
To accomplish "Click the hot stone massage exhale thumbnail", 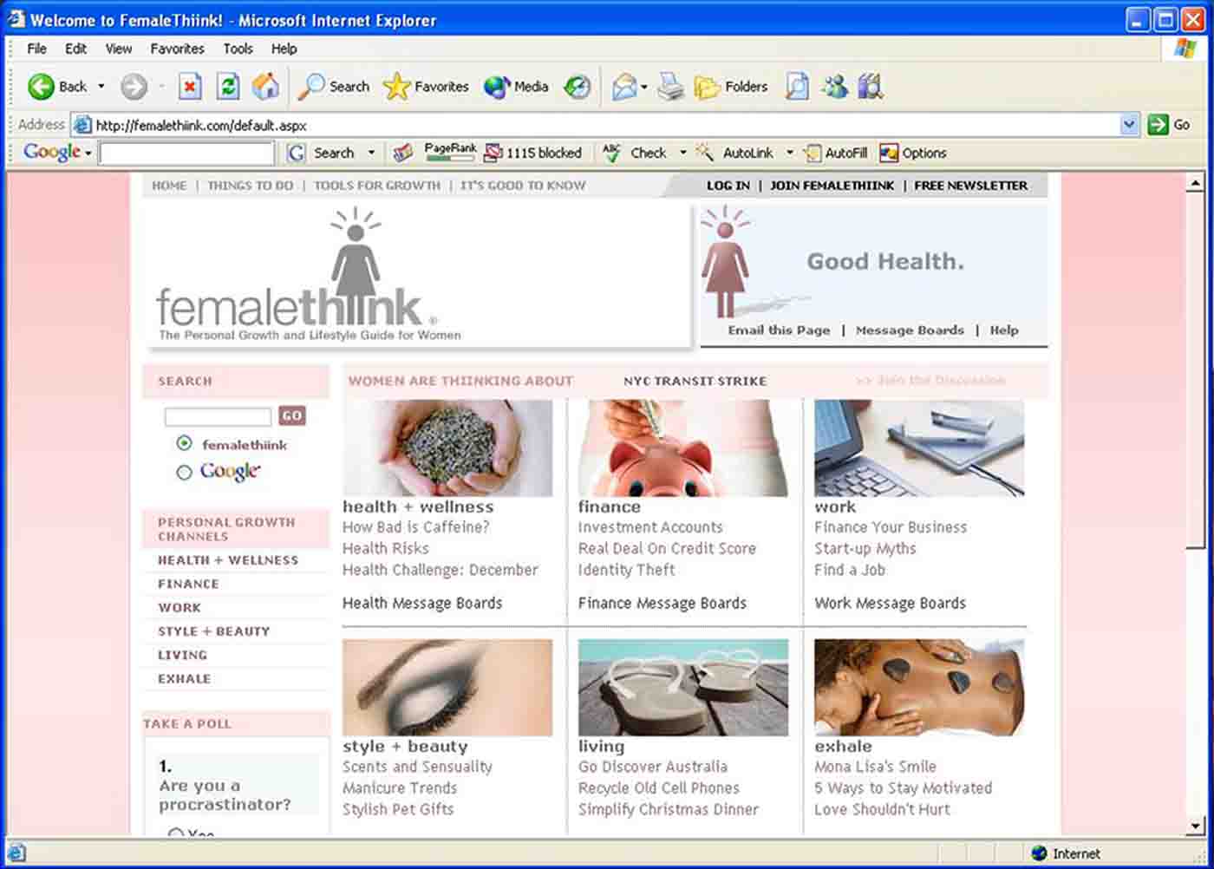I will coord(919,688).
